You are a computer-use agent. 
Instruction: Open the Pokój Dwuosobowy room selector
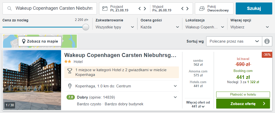[x=214, y=8]
